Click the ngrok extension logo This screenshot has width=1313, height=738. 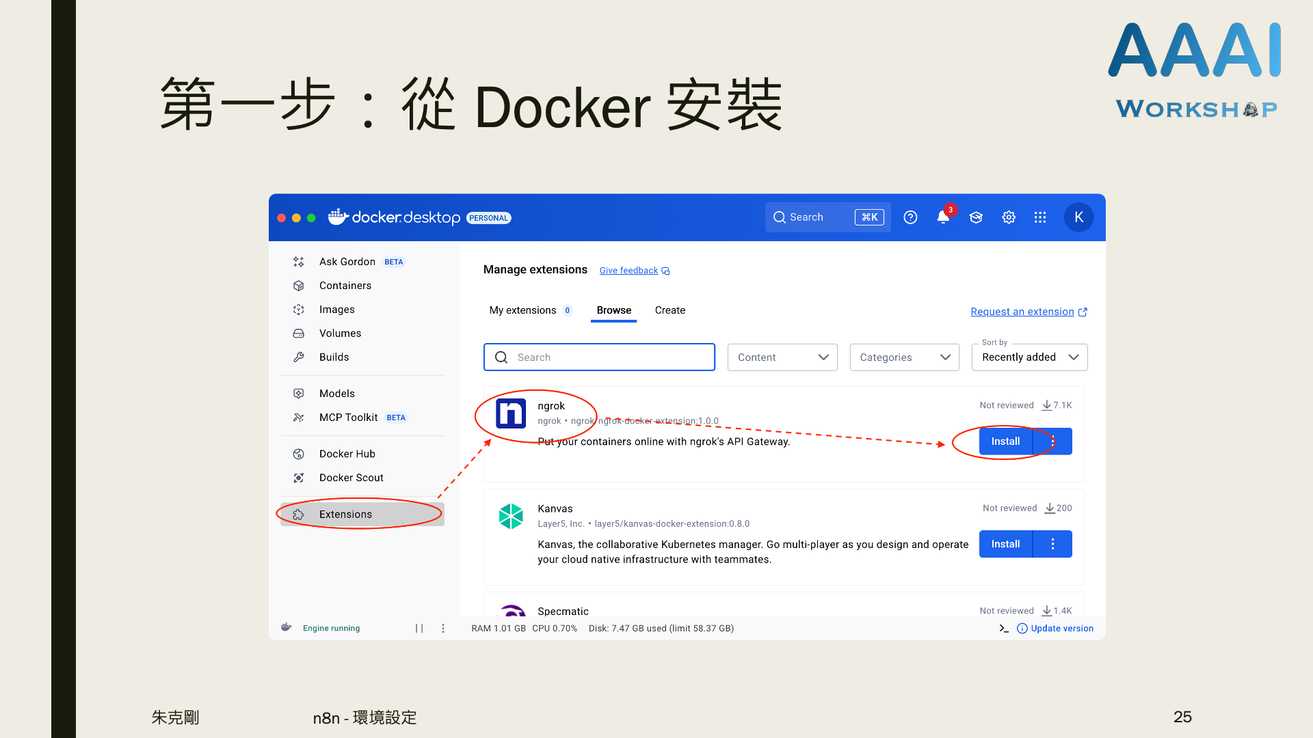pos(511,413)
